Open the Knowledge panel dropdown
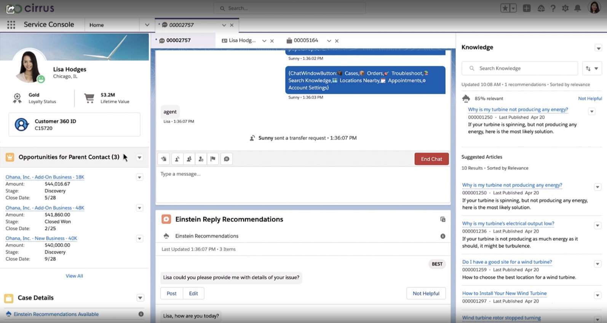 click(598, 48)
